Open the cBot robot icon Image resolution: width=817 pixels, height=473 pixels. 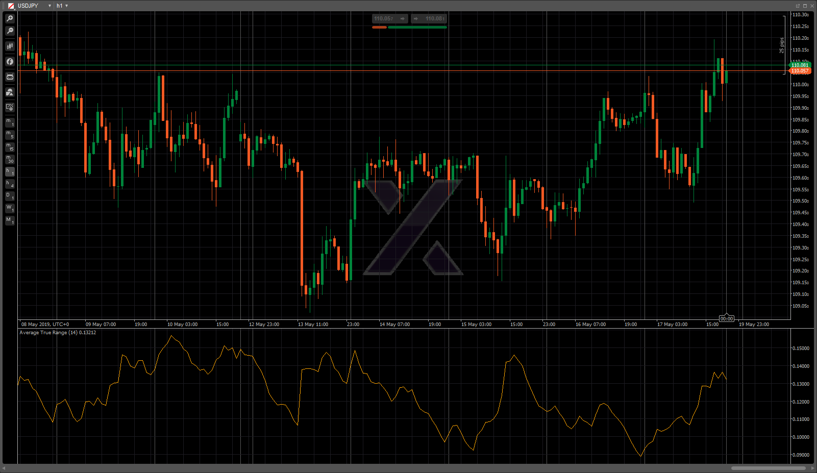(10, 77)
